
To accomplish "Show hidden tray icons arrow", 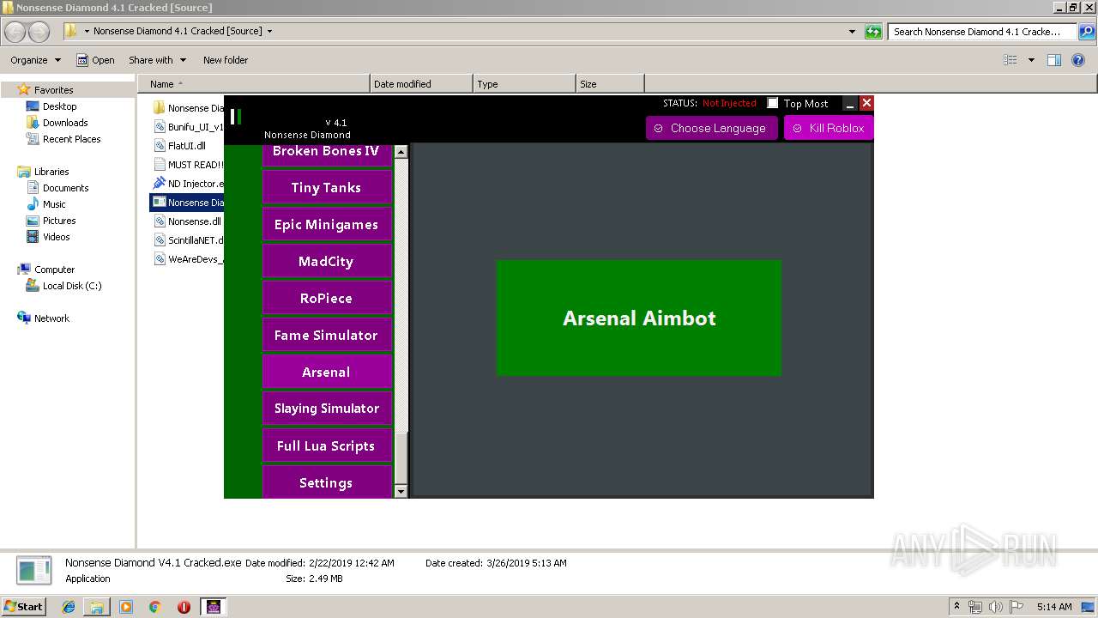I will click(x=957, y=606).
